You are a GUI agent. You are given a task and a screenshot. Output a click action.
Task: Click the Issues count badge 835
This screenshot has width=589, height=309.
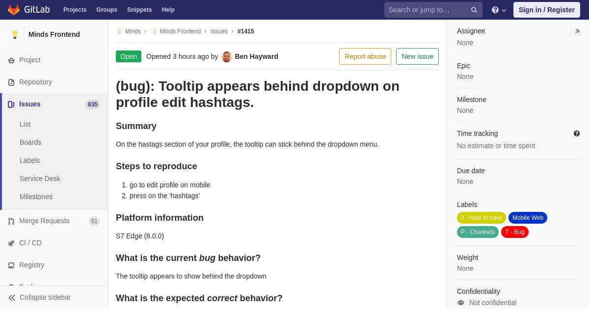(x=93, y=104)
